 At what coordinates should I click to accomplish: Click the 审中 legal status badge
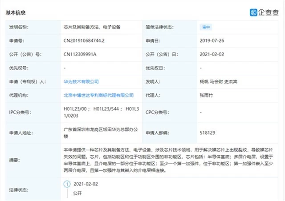[206, 27]
